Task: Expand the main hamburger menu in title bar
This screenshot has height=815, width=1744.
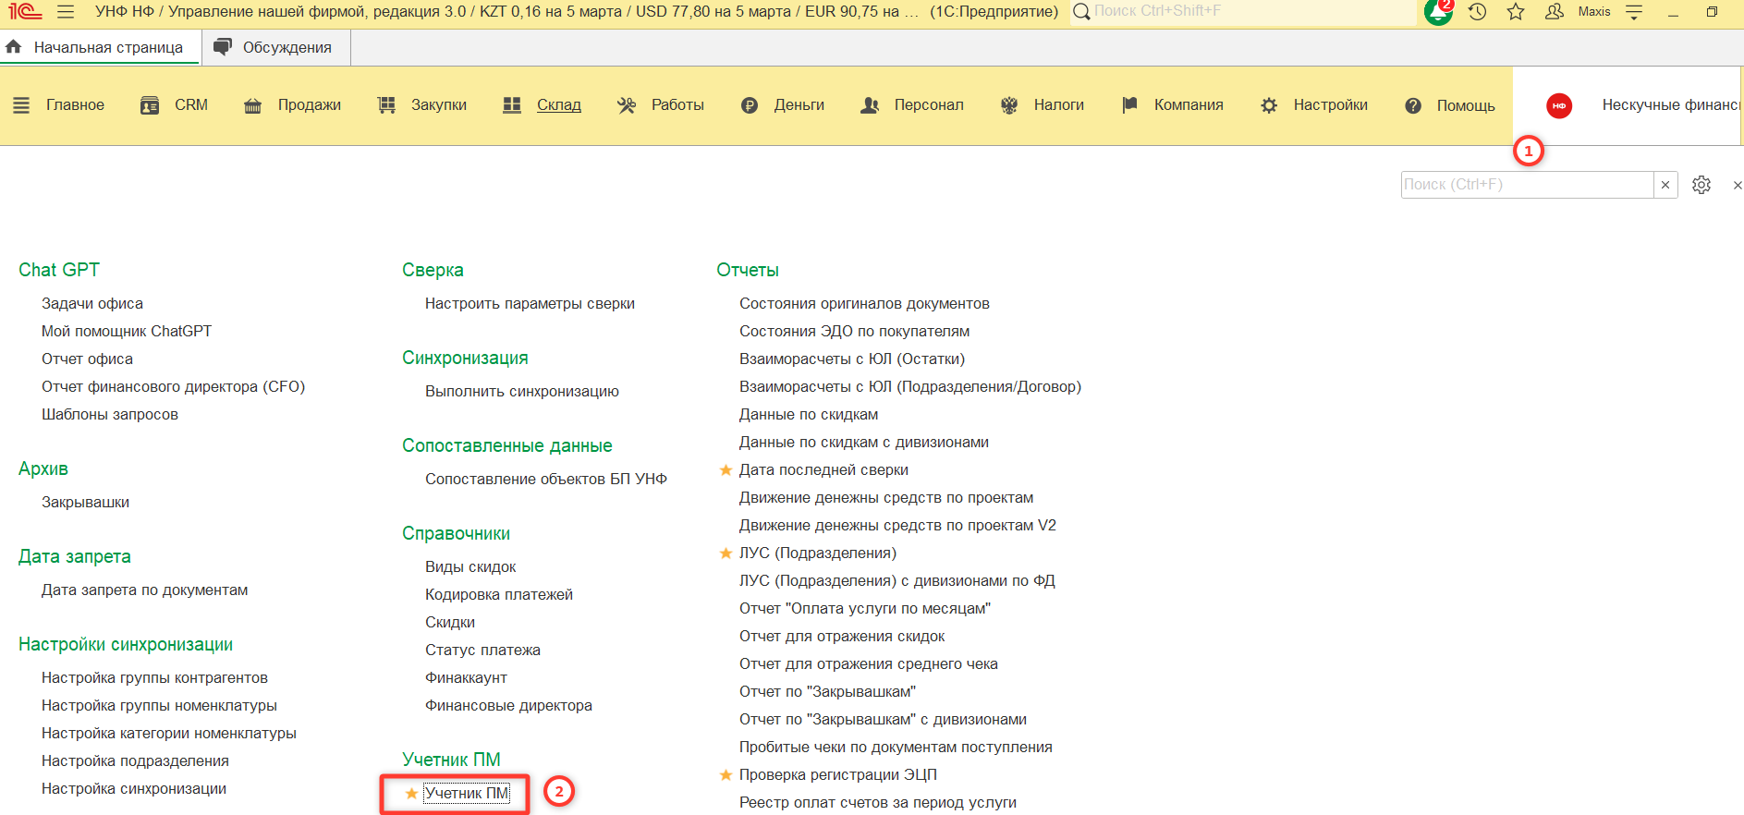Action: (66, 12)
